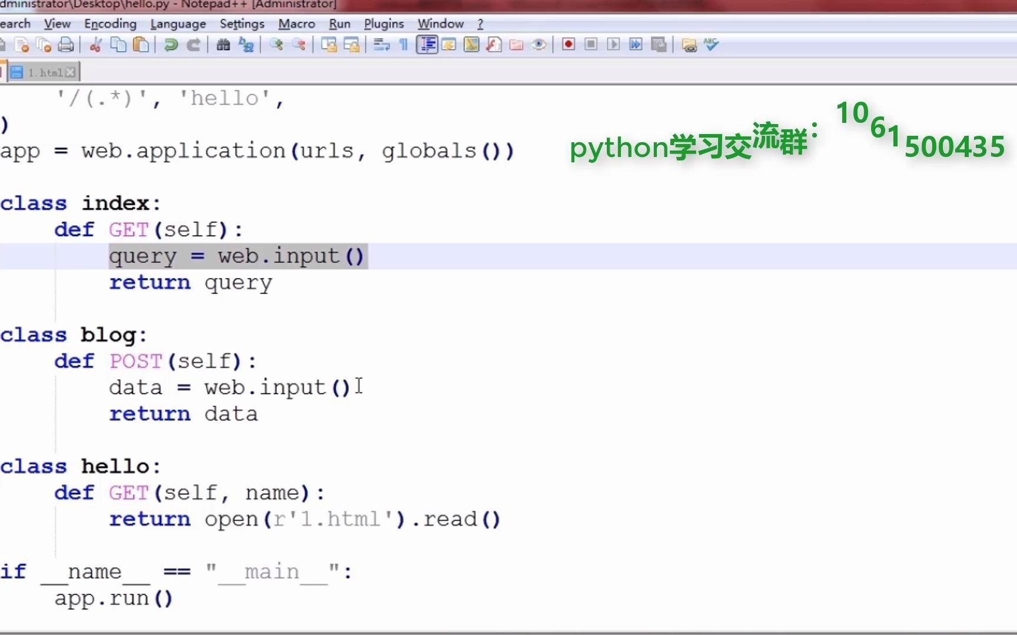Open the Language menu
This screenshot has width=1017, height=635.
coord(178,24)
